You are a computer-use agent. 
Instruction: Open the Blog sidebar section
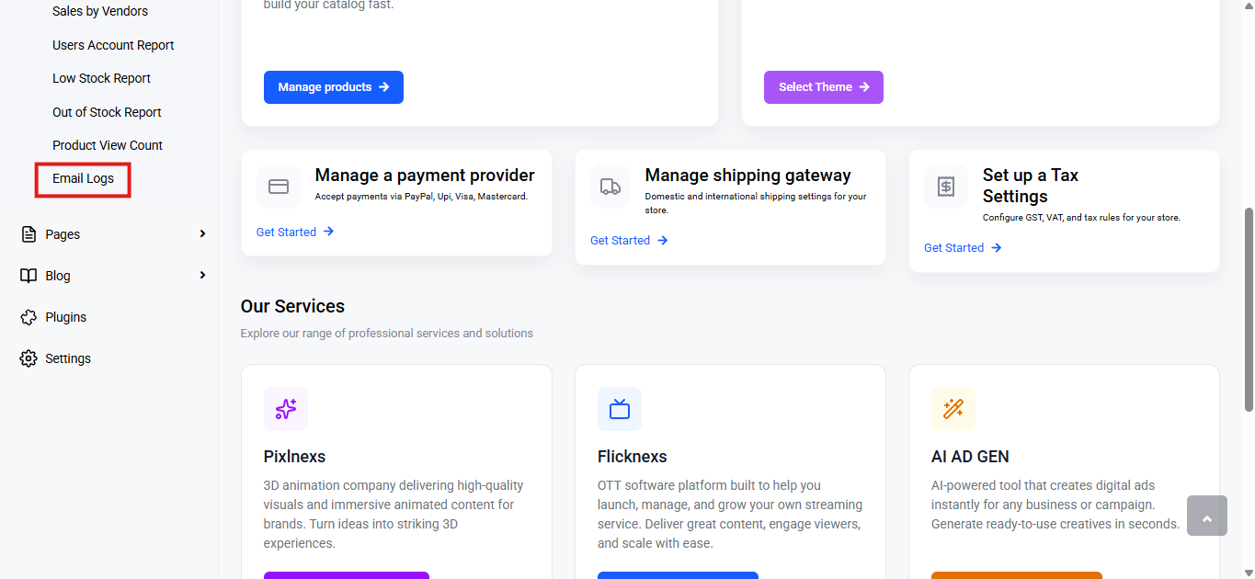coord(58,276)
